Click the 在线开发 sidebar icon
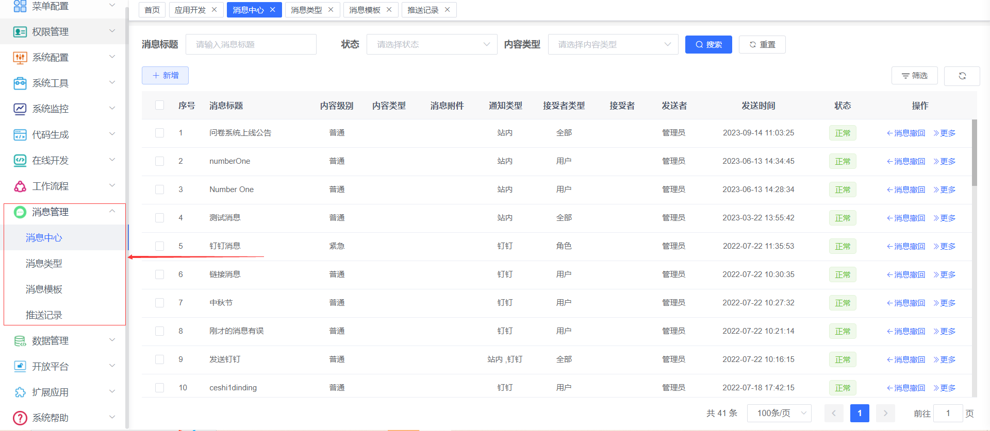Screen dimensions: 990x431 [x=20, y=161]
